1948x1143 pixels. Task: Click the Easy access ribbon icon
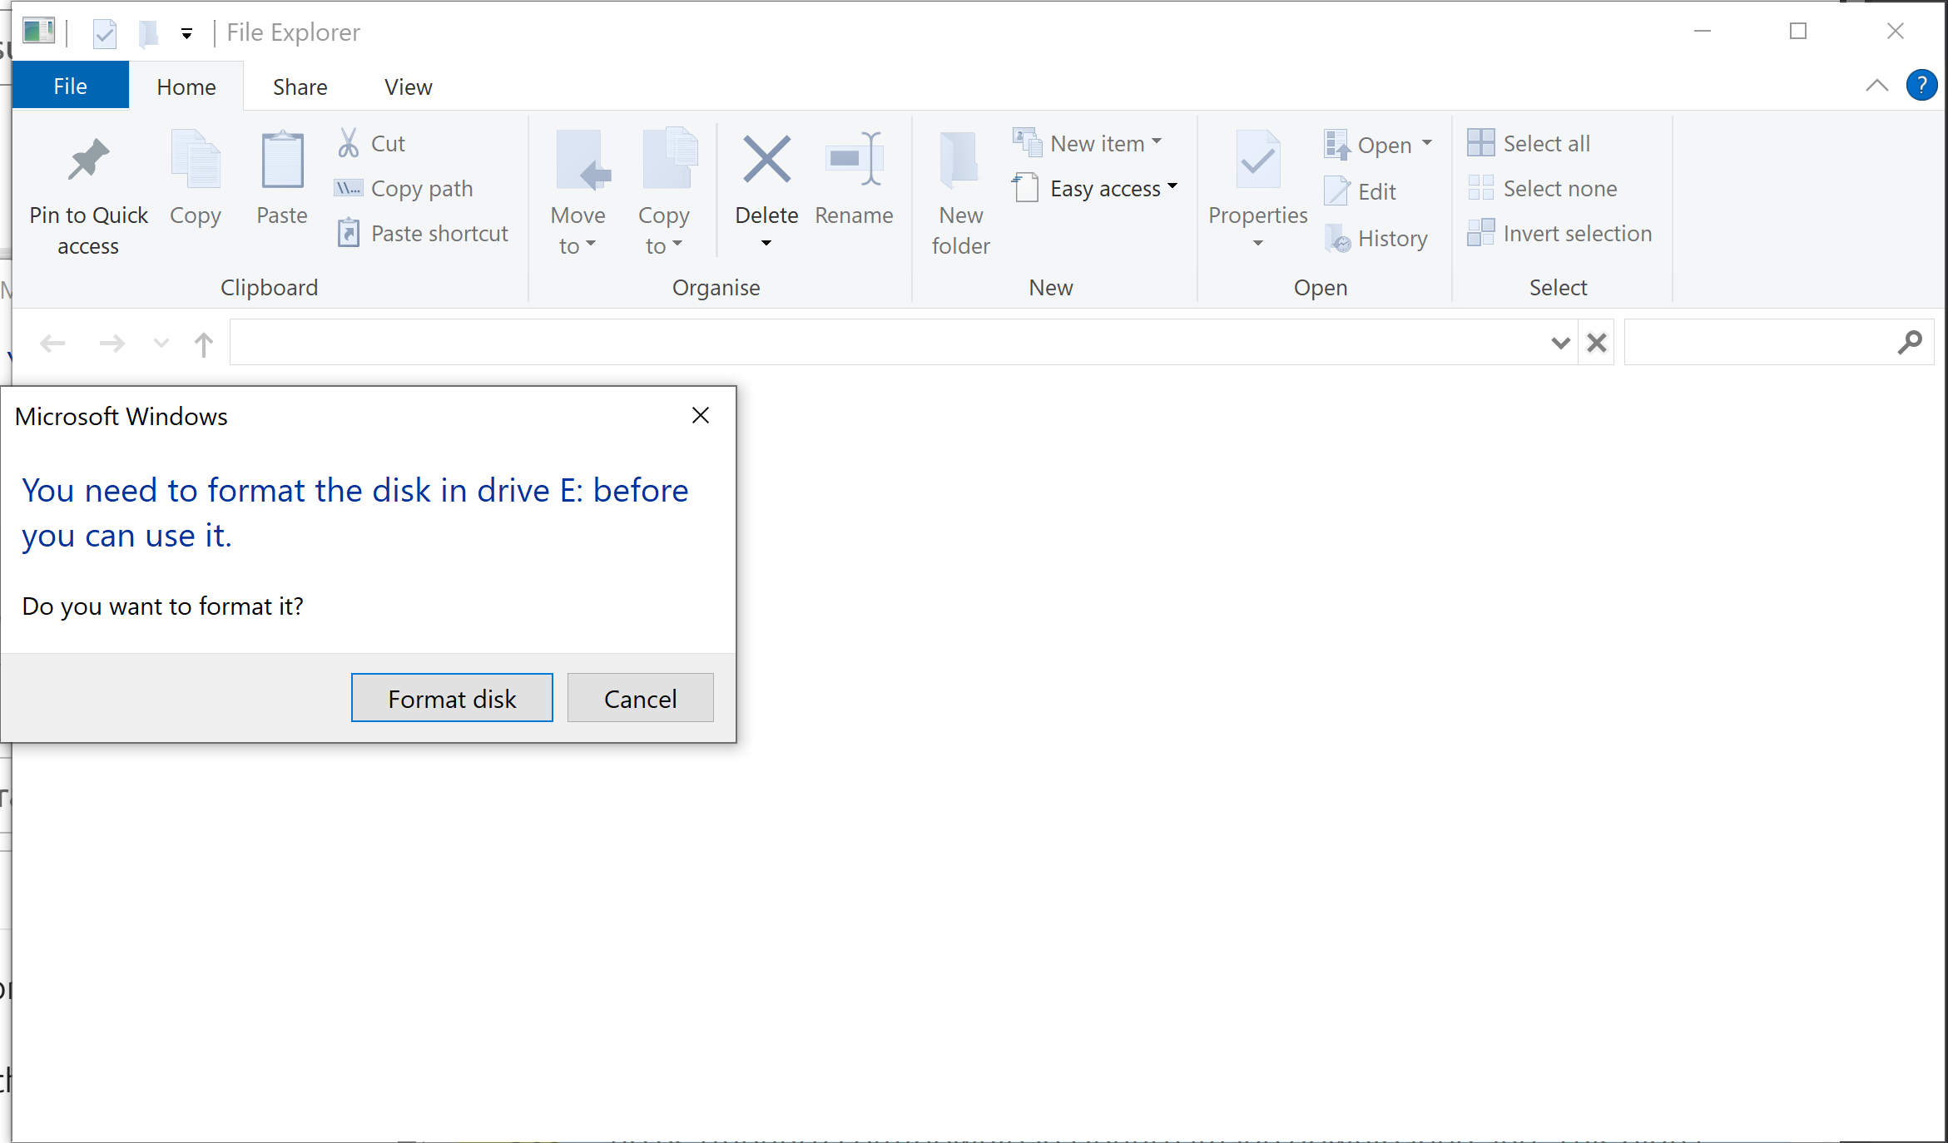[x=1027, y=188]
